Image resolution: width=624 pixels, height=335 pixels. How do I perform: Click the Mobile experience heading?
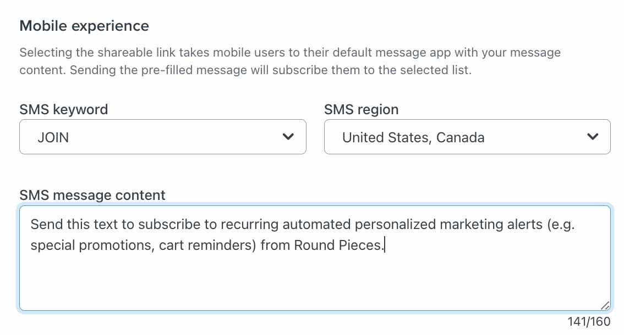[84, 25]
